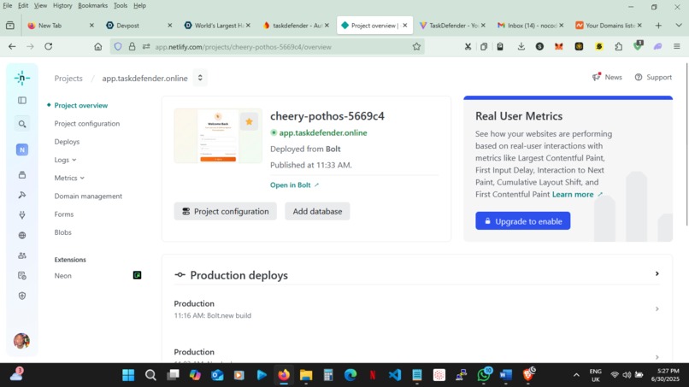The width and height of the screenshot is (689, 387).
Task: Open Firefox hamburger menu
Action: click(x=677, y=47)
